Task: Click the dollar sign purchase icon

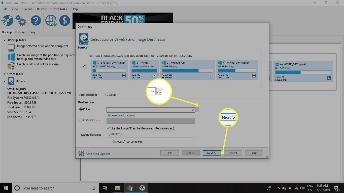Action: [65, 20]
